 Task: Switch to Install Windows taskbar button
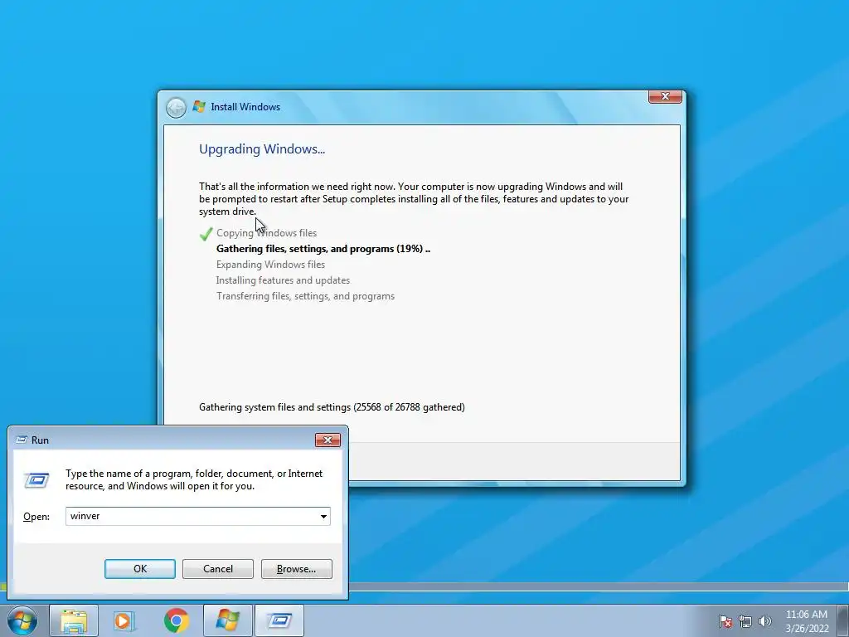click(227, 620)
